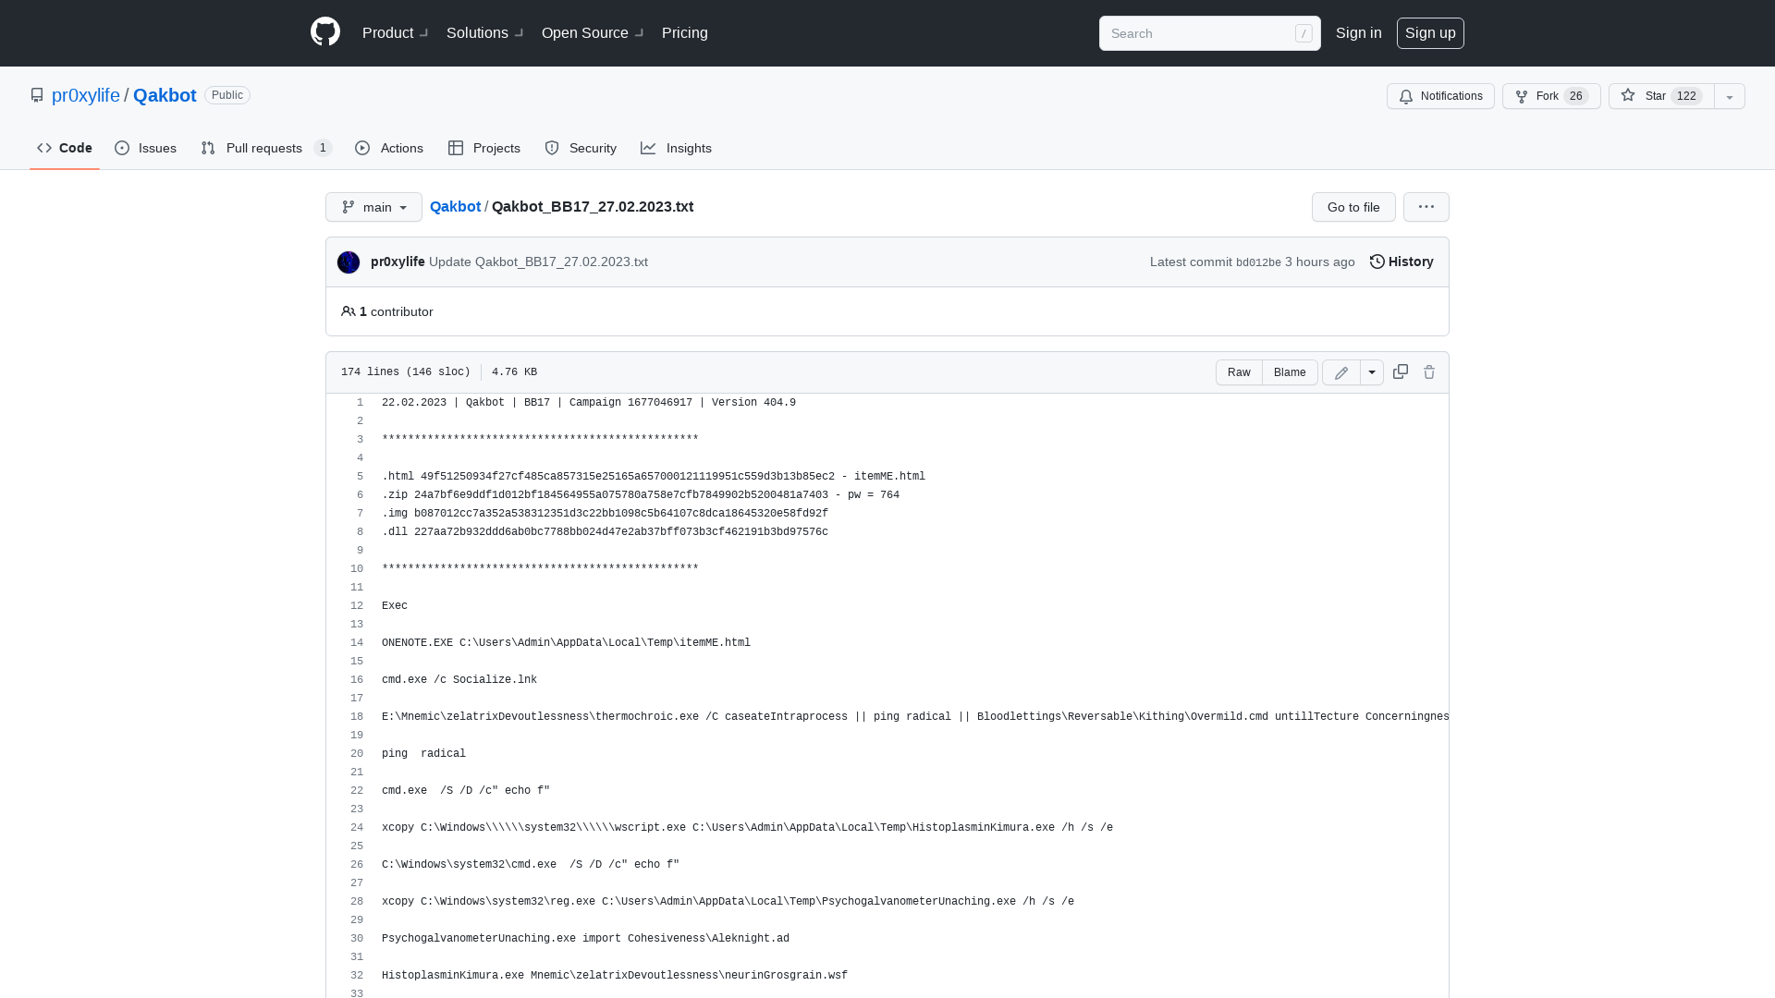Click the GitHub octocat home icon
The image size is (1775, 998).
click(x=324, y=33)
